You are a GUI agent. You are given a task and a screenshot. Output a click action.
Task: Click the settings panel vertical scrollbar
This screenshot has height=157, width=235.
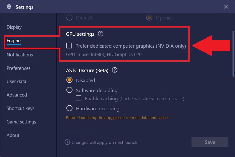[233, 54]
